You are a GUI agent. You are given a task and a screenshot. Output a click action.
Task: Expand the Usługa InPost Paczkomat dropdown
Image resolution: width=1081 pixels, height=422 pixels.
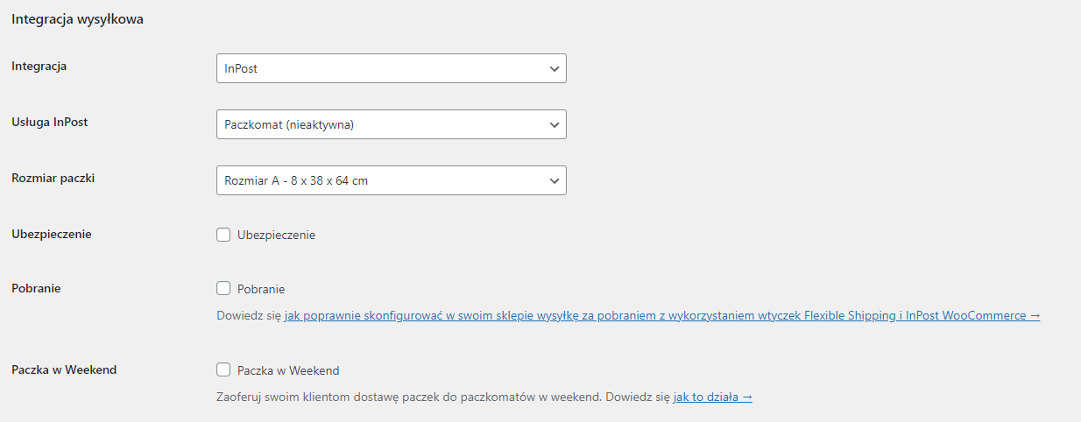[391, 124]
